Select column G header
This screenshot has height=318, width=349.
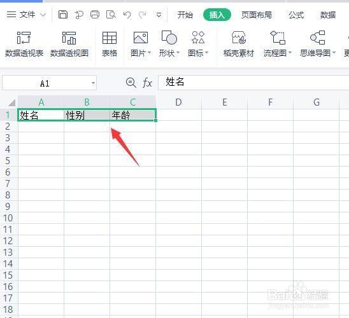pos(317,102)
